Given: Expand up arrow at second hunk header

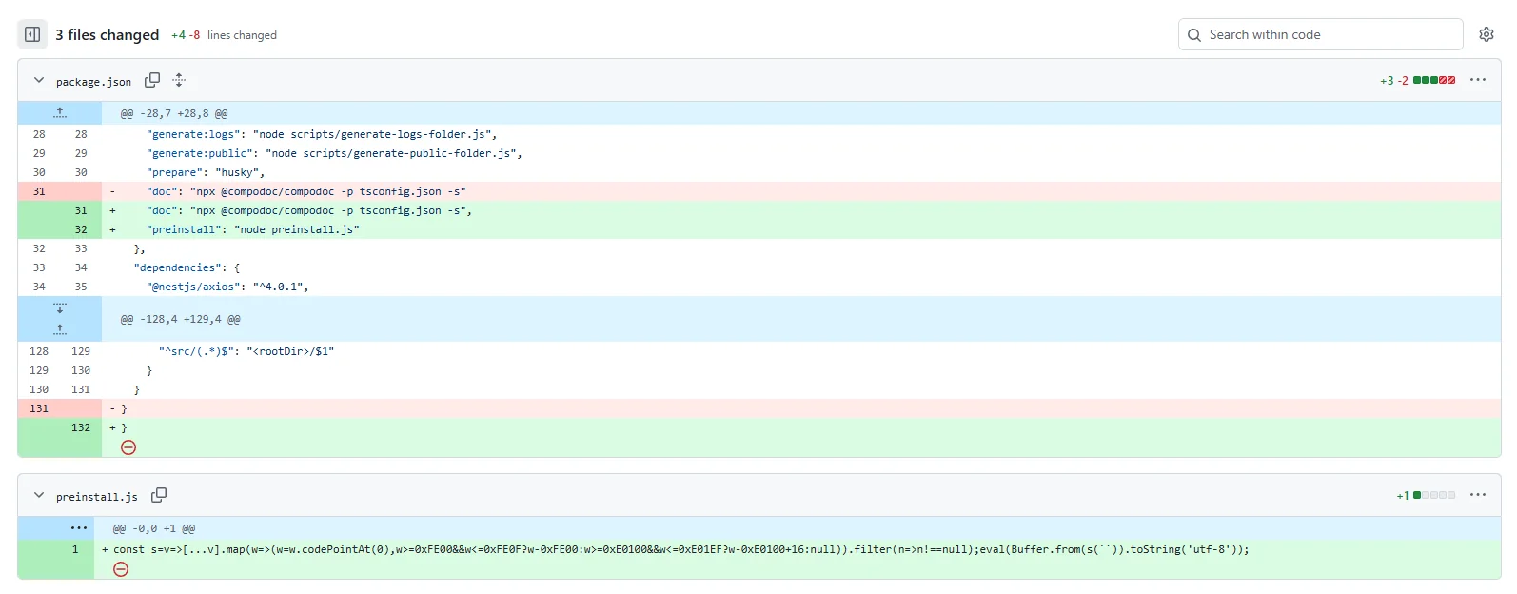Looking at the screenshot, I should (60, 329).
